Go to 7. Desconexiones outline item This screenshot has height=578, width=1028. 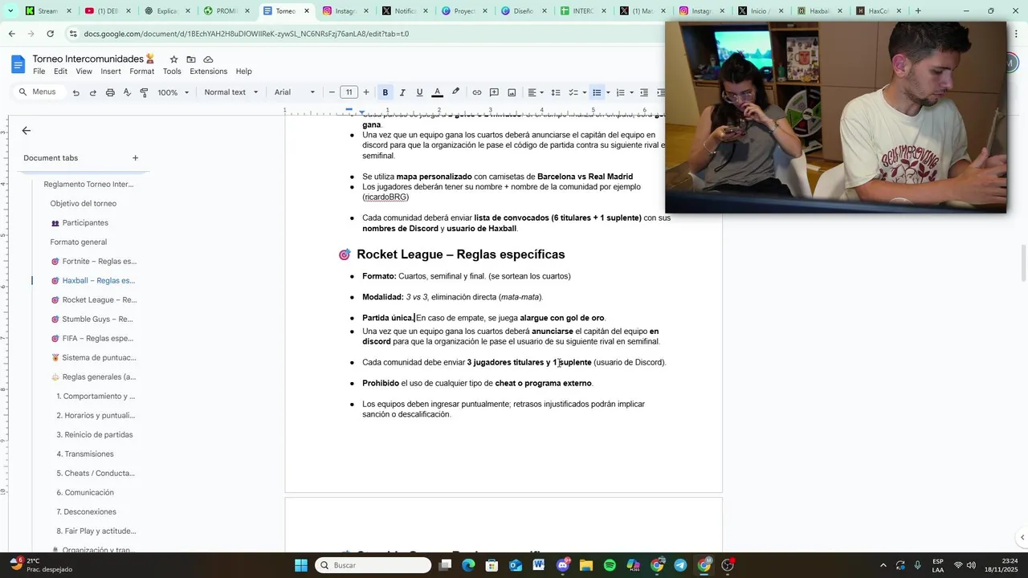[86, 512]
